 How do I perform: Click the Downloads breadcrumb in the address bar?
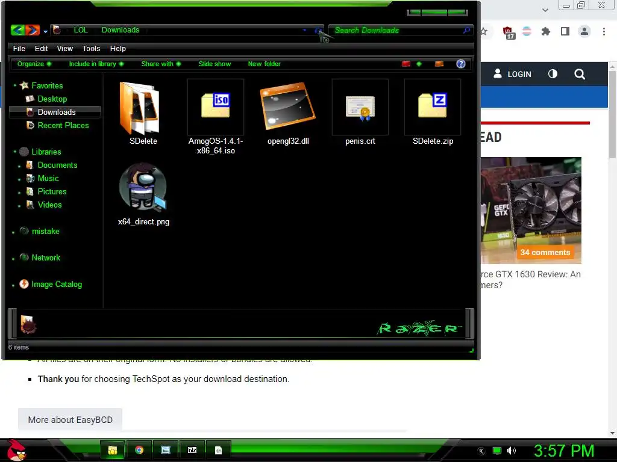click(121, 30)
